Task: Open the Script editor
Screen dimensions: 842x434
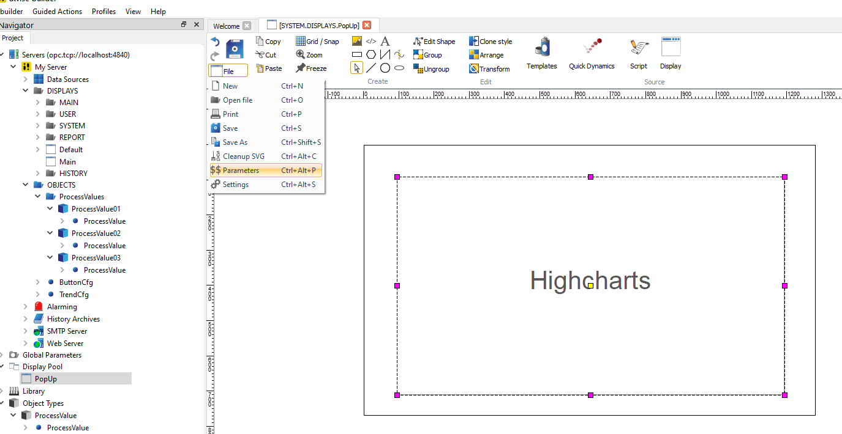Action: click(639, 54)
